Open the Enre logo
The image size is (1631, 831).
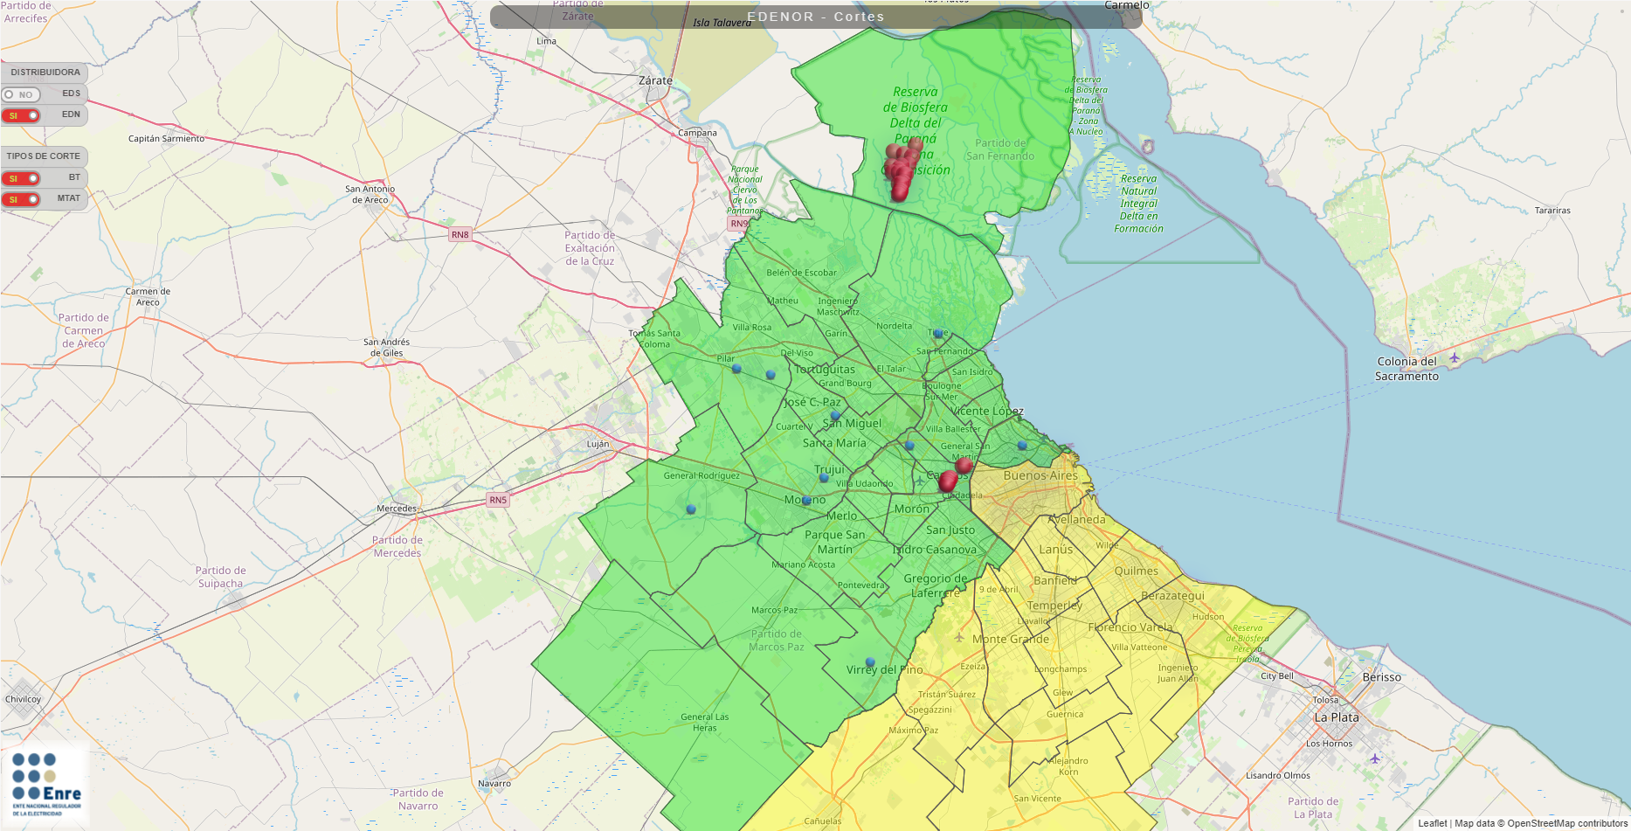coord(45,785)
